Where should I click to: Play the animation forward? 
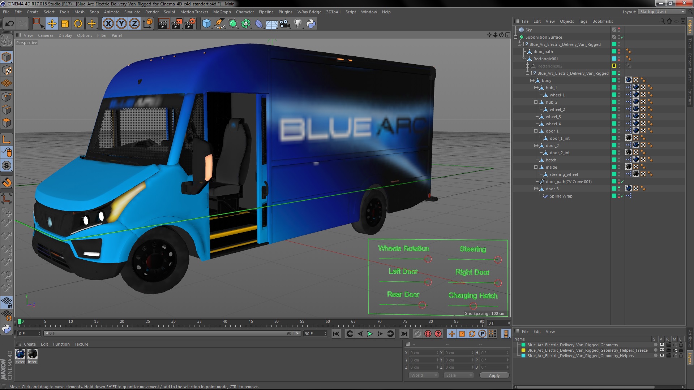coord(370,334)
